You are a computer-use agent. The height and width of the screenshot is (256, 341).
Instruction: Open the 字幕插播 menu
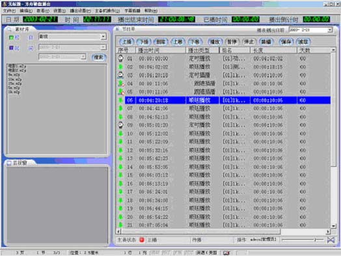(132, 10)
